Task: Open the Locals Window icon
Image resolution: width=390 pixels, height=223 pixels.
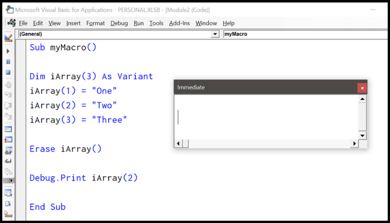Action: [8, 129]
